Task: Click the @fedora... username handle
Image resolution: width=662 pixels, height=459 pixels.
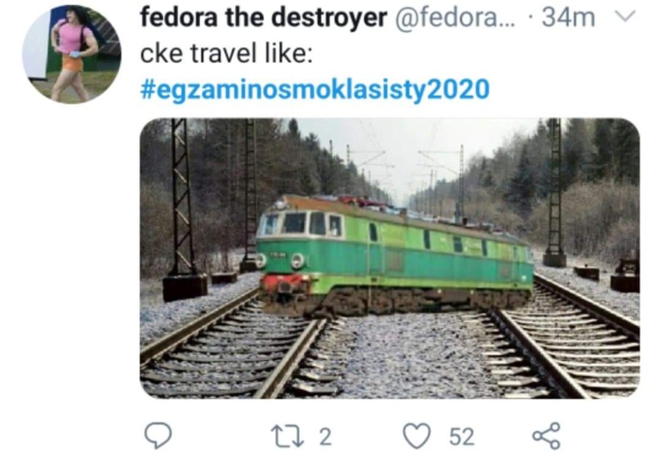Action: [455, 17]
